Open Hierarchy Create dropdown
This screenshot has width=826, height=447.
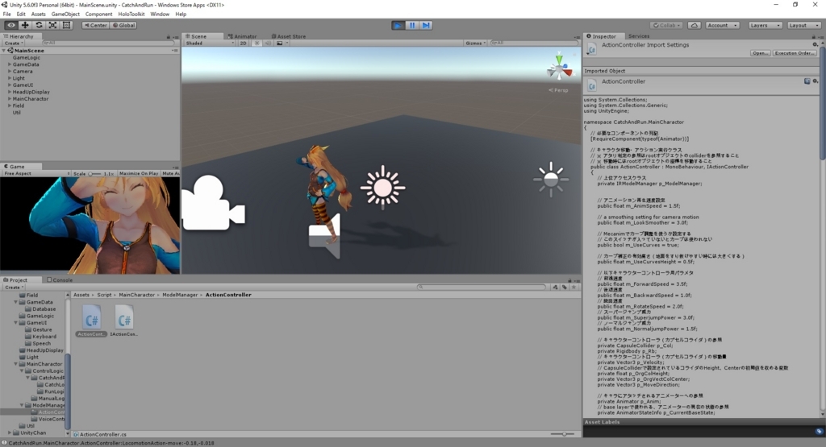coord(13,43)
